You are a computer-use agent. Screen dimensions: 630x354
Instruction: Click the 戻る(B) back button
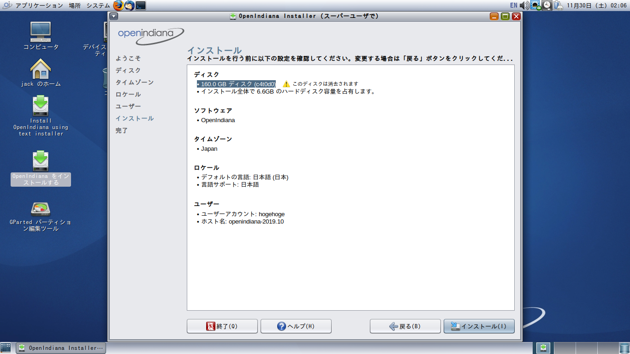405,326
